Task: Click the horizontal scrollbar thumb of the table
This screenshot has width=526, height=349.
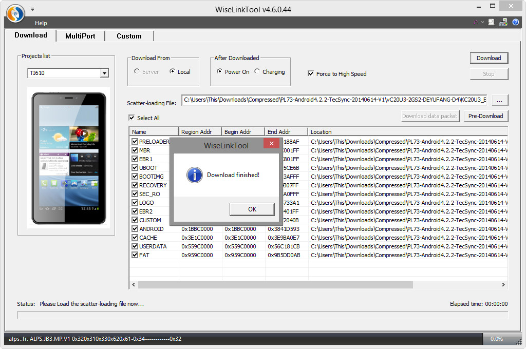Action: (x=275, y=285)
